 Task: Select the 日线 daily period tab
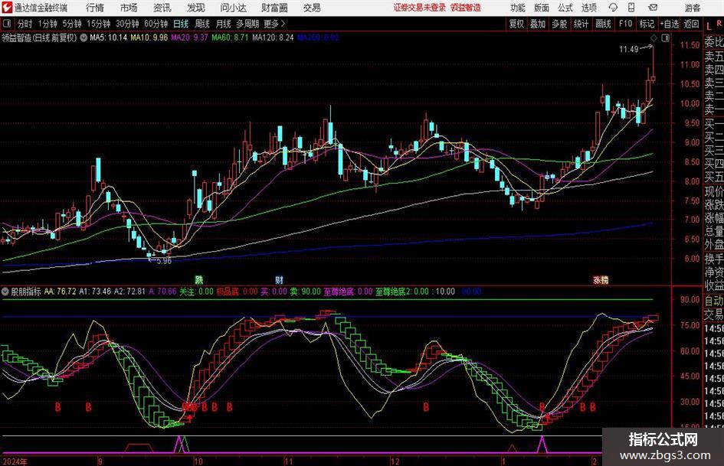click(181, 24)
